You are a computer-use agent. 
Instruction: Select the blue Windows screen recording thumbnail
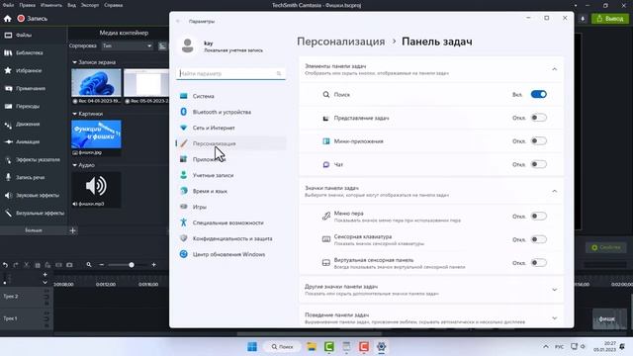tap(96, 83)
